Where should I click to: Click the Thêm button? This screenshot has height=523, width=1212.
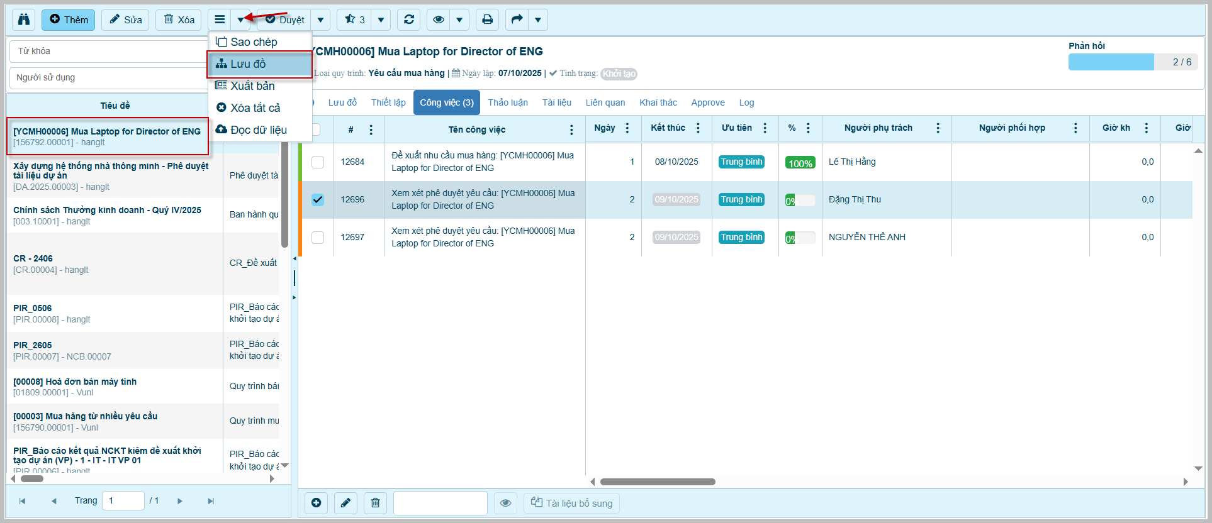tap(69, 19)
